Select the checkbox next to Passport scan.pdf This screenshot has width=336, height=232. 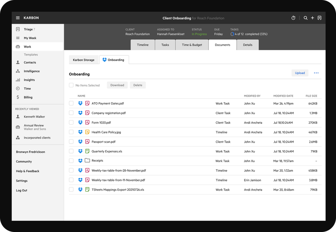point(71,142)
